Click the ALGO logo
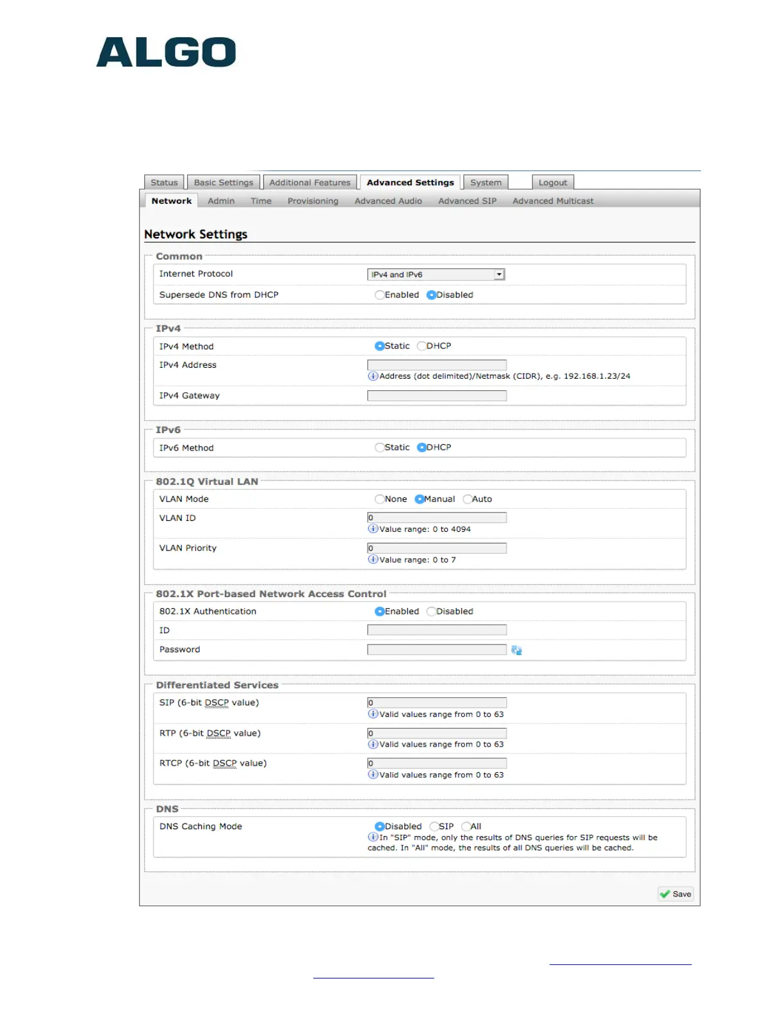The width and height of the screenshot is (784, 1015). (166, 52)
